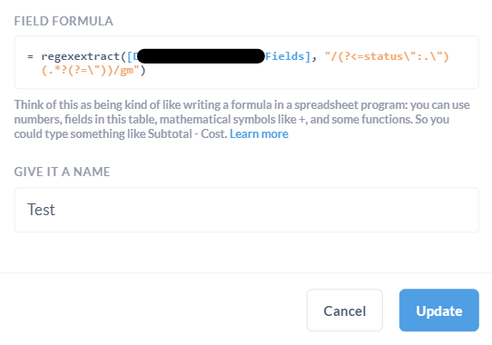The height and width of the screenshot is (345, 492).
Task: Click the equals sign starting the formula
Action: pos(30,56)
